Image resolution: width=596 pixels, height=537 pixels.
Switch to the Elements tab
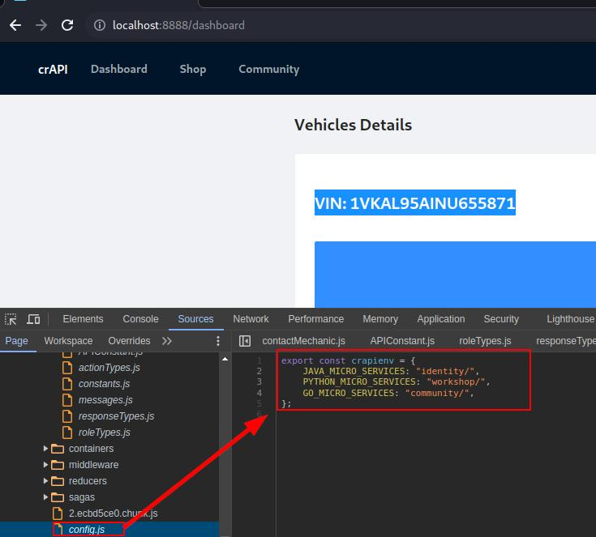(83, 319)
